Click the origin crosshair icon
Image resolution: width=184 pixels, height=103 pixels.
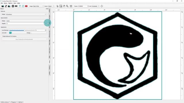102,6
